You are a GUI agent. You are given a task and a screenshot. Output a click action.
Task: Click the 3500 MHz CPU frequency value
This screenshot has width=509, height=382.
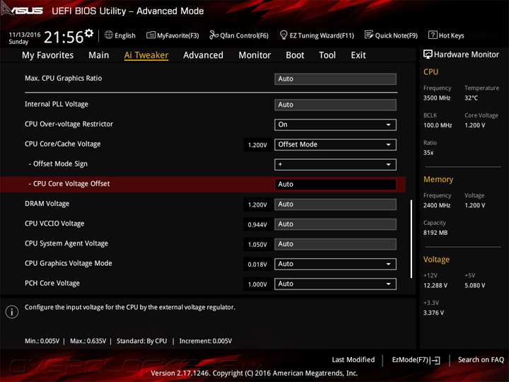click(437, 98)
